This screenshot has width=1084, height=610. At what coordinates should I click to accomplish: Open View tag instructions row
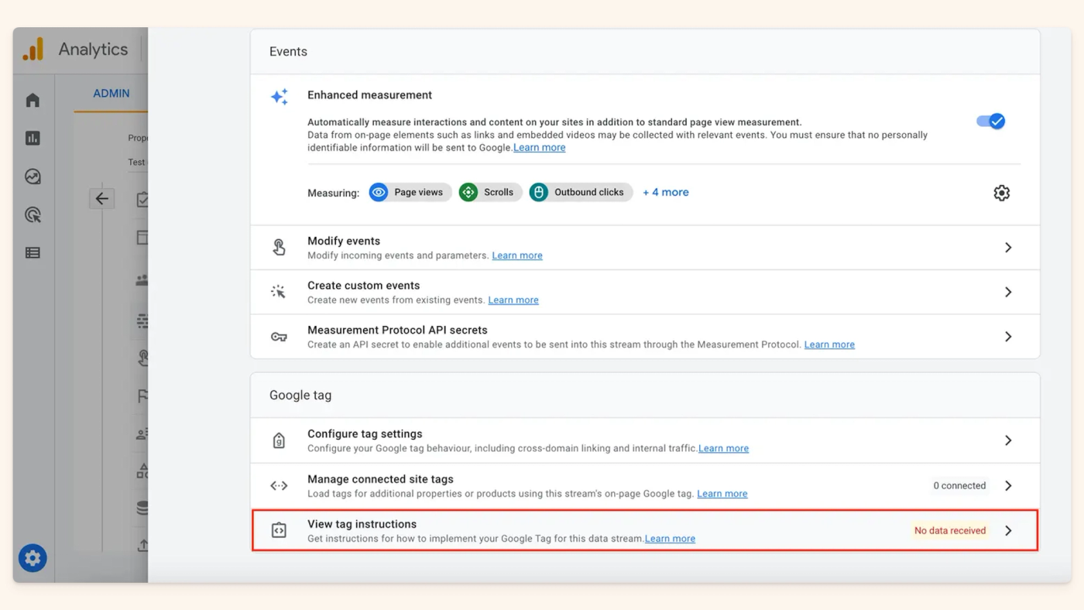click(645, 530)
